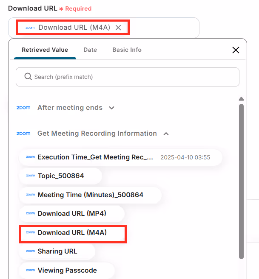Image resolution: width=259 pixels, height=279 pixels.
Task: Focus the Search (prefix match) field
Action: coord(128,77)
